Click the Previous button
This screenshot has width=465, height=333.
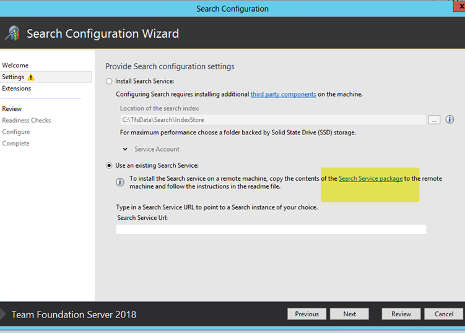coord(306,314)
